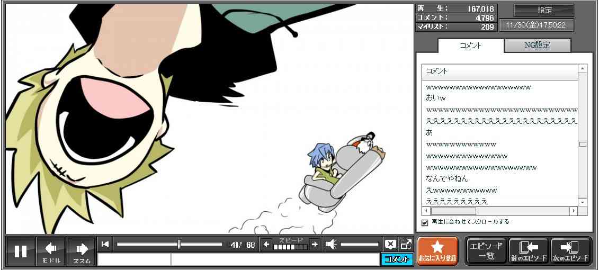Mute audio with the speaker icon
Viewport: 599px width, 270px height.
tap(331, 244)
